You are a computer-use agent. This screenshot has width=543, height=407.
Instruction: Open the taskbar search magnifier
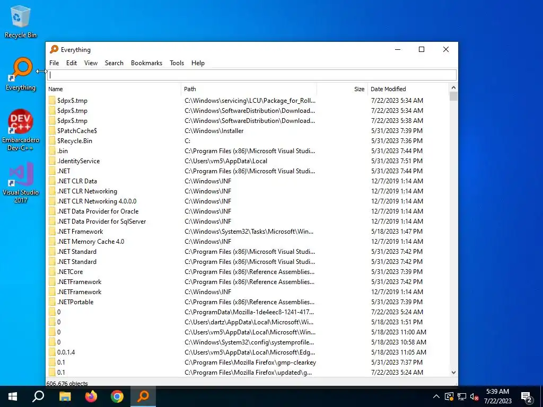point(38,396)
